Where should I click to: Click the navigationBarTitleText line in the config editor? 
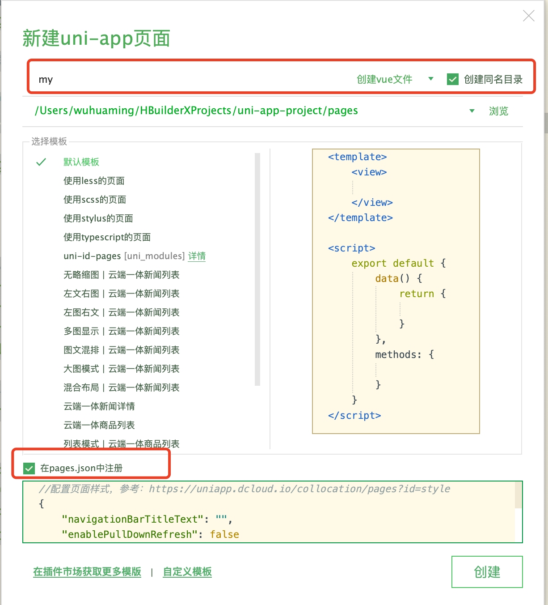click(147, 519)
